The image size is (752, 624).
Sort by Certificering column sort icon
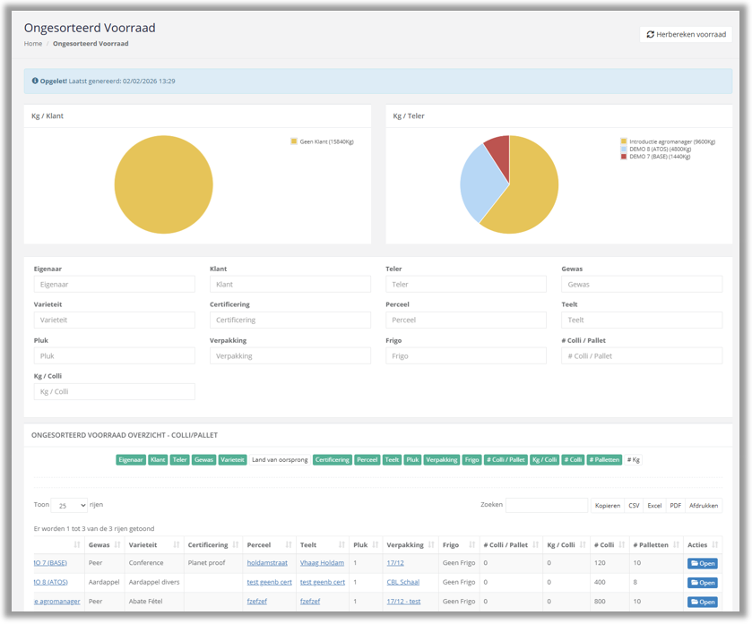tap(236, 545)
